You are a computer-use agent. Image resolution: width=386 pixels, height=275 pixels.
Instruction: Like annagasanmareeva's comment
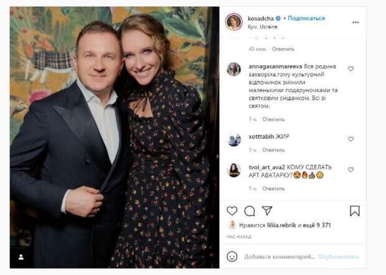coord(351,69)
